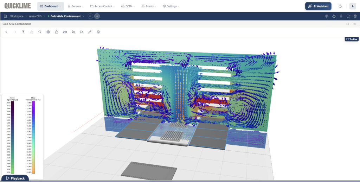Click the circled back arrow beside breadcrumb

(x=90, y=16)
